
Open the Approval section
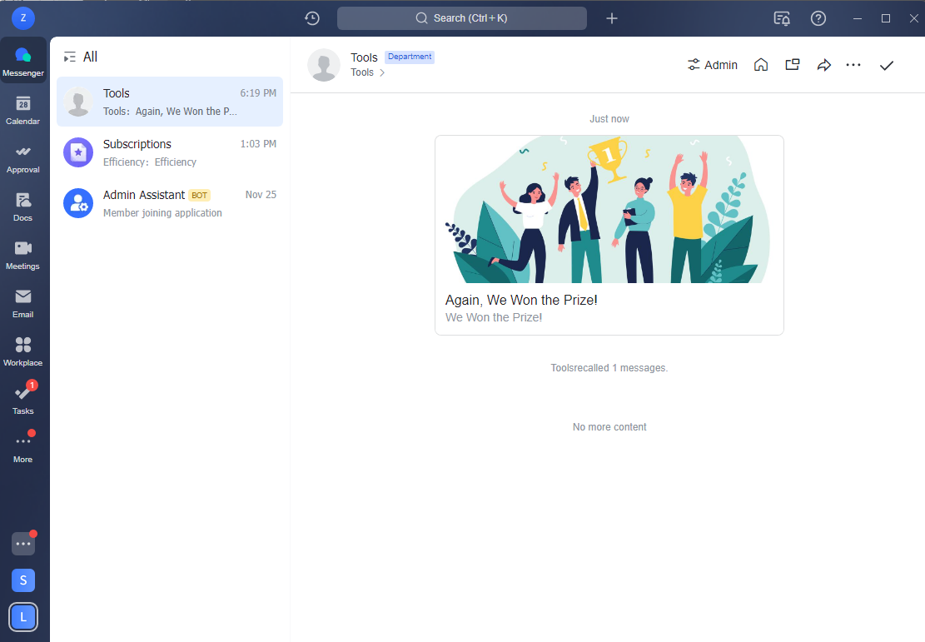tap(23, 157)
